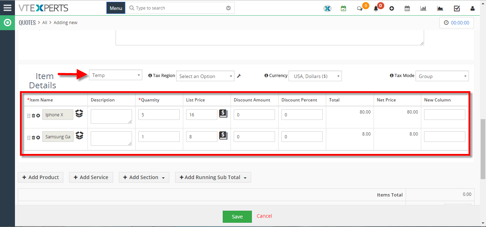Open the Tax Region Select an Option dropdown
The image size is (486, 227).
(x=205, y=76)
